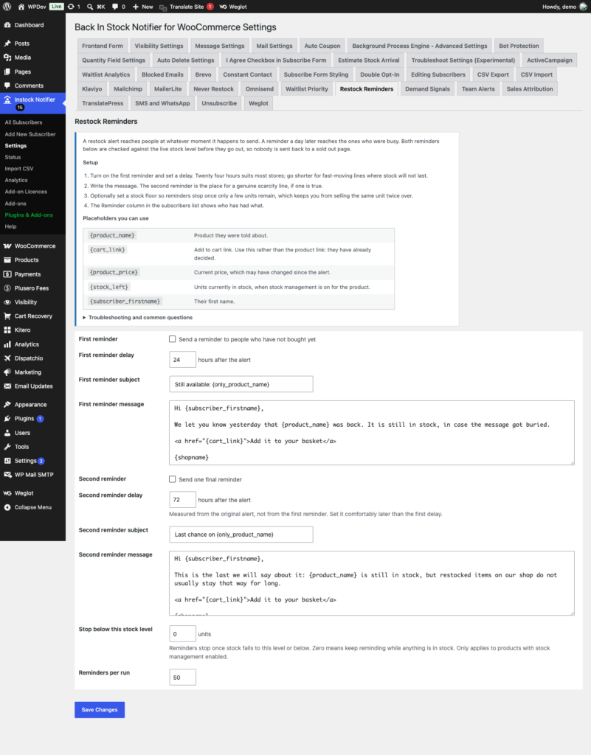Switch to the Frontend Form tab

coord(103,46)
